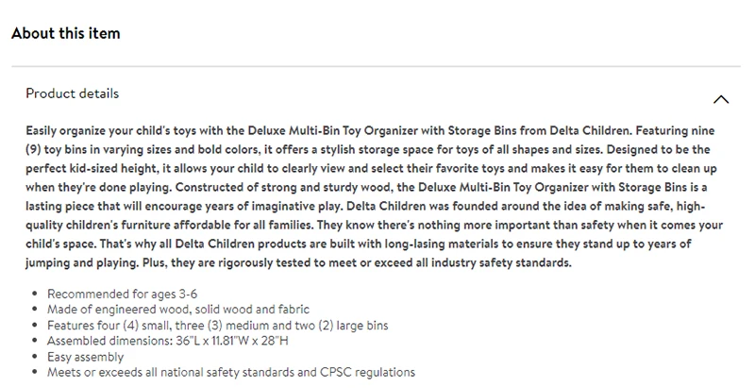Viewport: 755px width, 388px height.
Task: Click the CPSC regulations bullet line
Action: tap(231, 373)
